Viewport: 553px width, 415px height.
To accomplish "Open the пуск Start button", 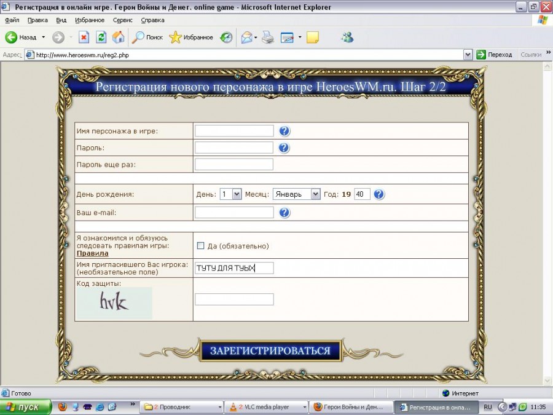I will coord(25,407).
